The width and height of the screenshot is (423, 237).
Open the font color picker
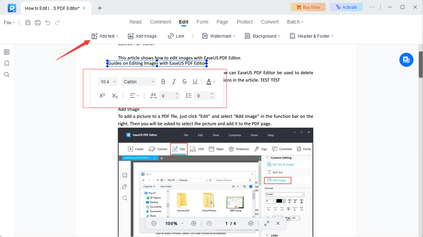[x=211, y=82]
